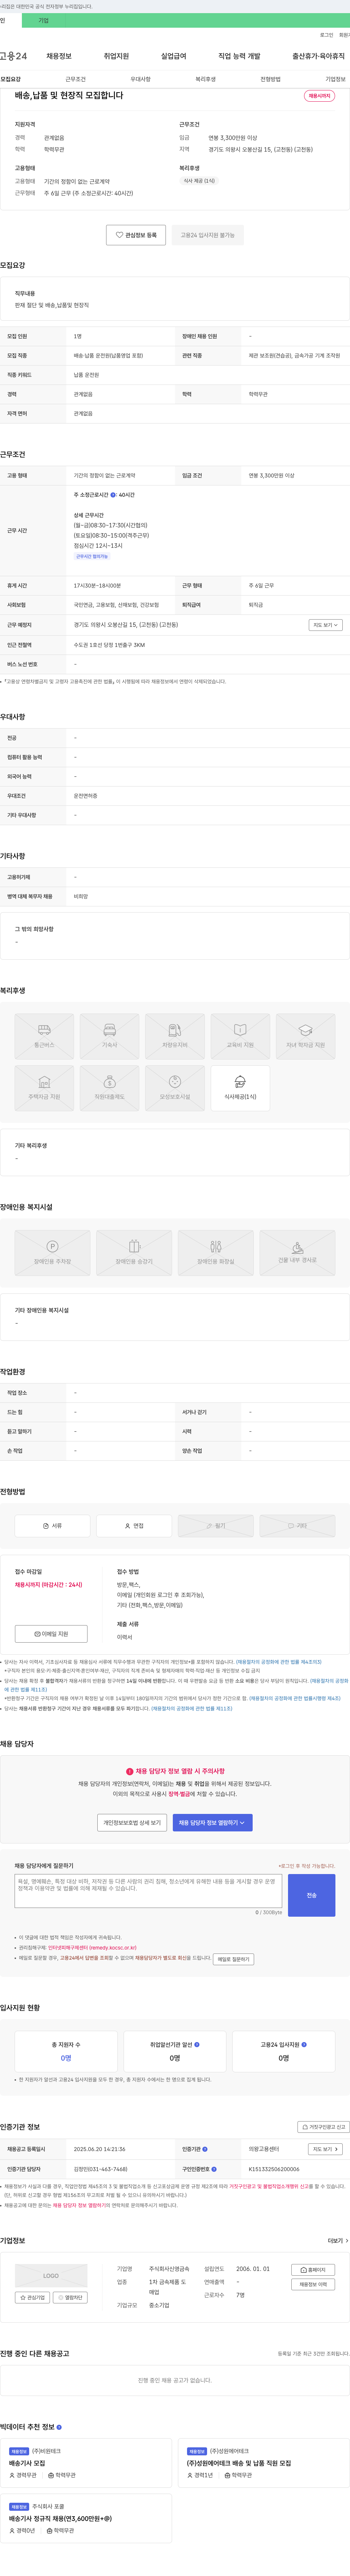
Task: Open the 직업 능력 개발 menu
Action: (239, 56)
